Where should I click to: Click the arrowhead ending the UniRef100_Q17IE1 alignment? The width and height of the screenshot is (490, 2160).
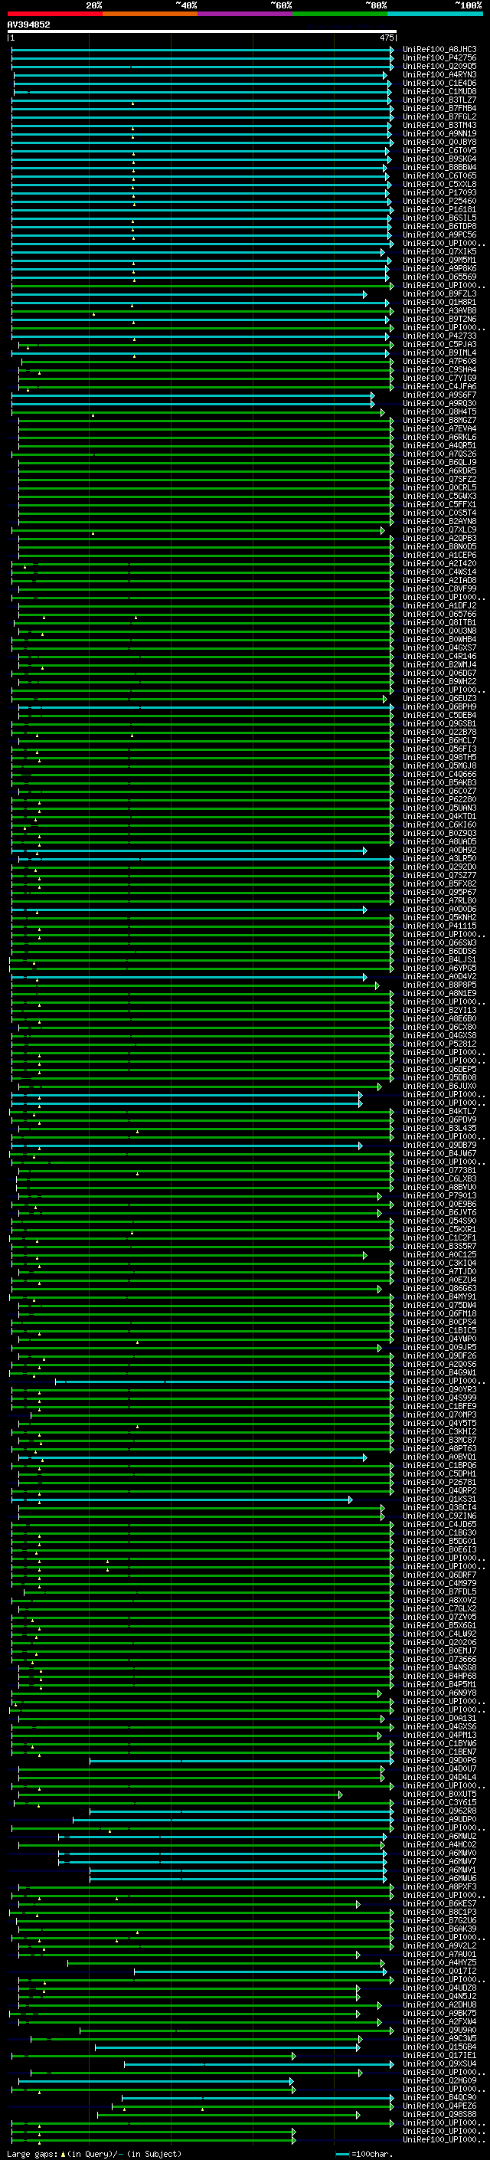pyautogui.click(x=293, y=2055)
